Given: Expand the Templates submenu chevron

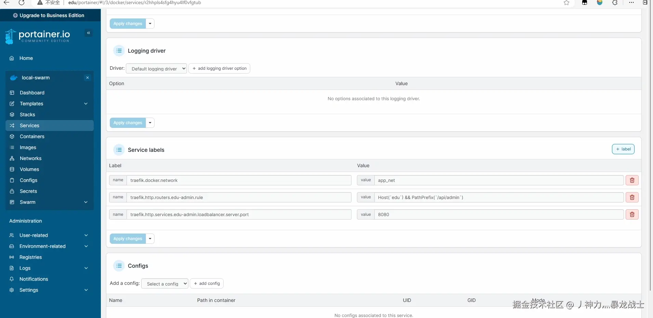Looking at the screenshot, I should point(86,104).
